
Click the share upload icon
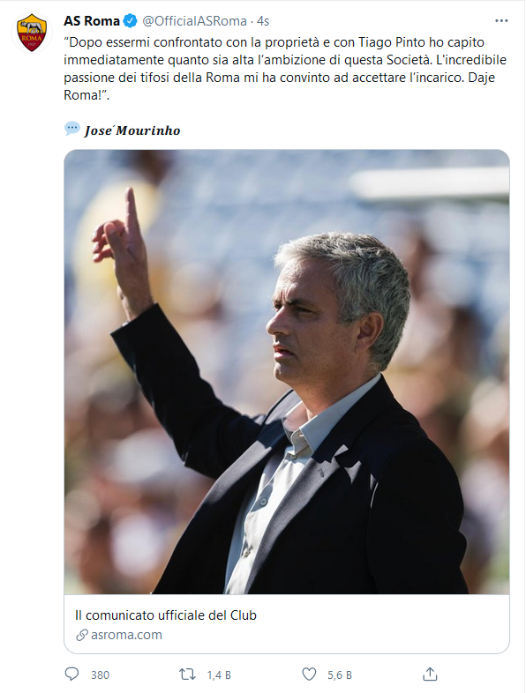coord(430,674)
